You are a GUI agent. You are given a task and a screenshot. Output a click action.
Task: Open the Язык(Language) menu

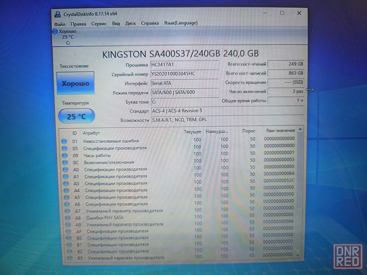coord(181,23)
